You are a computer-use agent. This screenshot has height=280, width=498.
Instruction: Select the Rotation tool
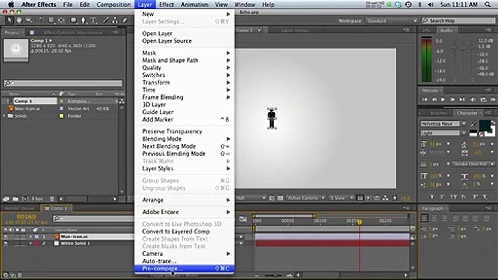click(42, 20)
